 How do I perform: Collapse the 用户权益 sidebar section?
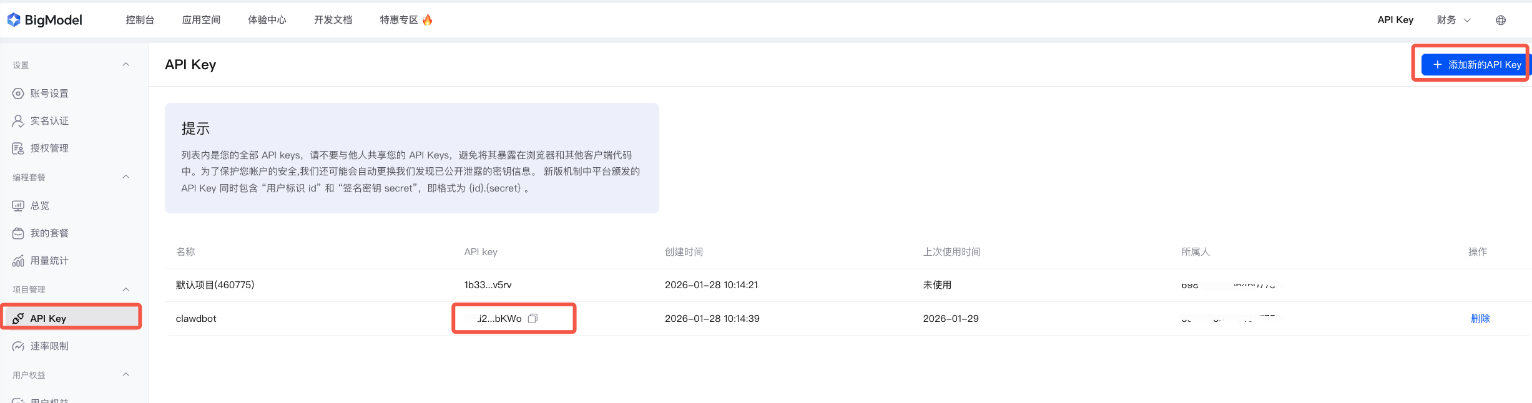[126, 375]
